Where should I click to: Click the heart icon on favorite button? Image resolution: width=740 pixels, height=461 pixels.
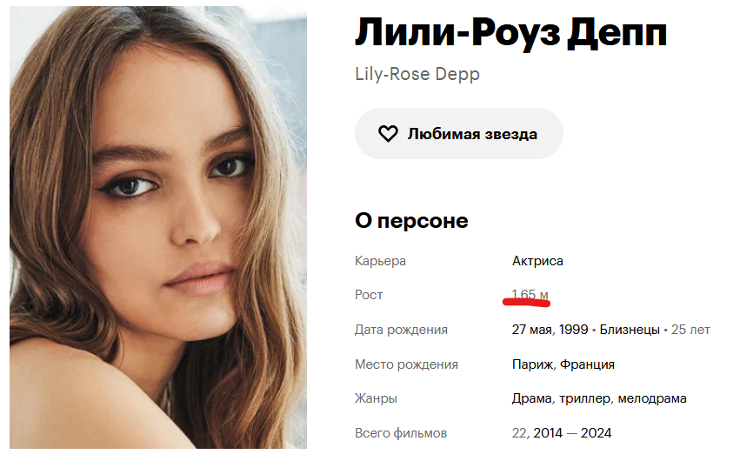point(388,134)
